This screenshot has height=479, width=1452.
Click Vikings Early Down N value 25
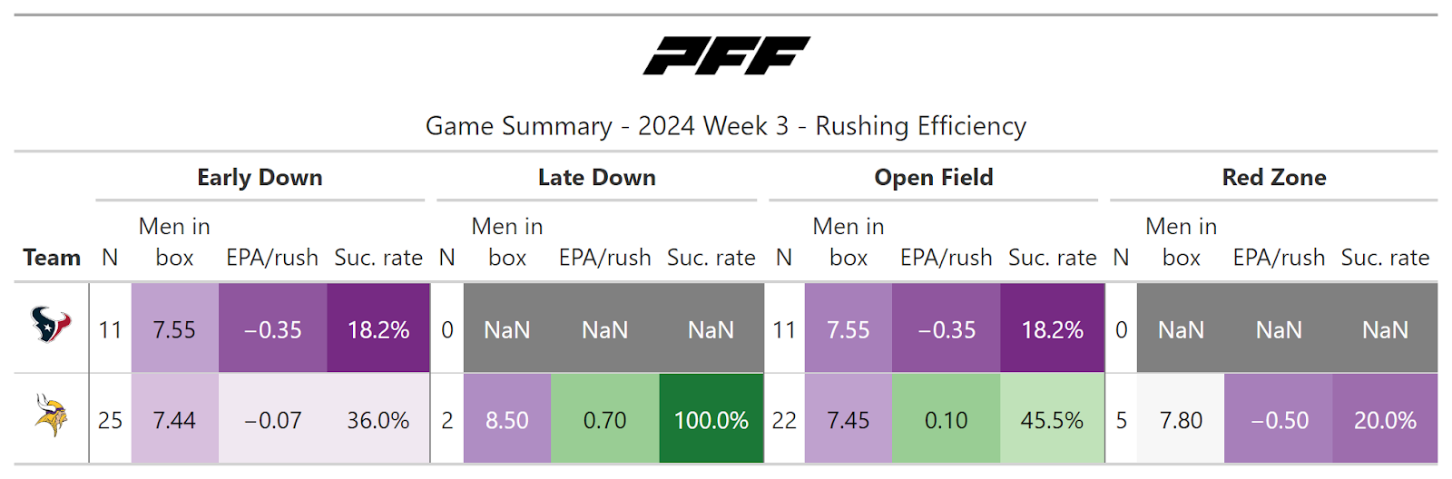point(110,420)
